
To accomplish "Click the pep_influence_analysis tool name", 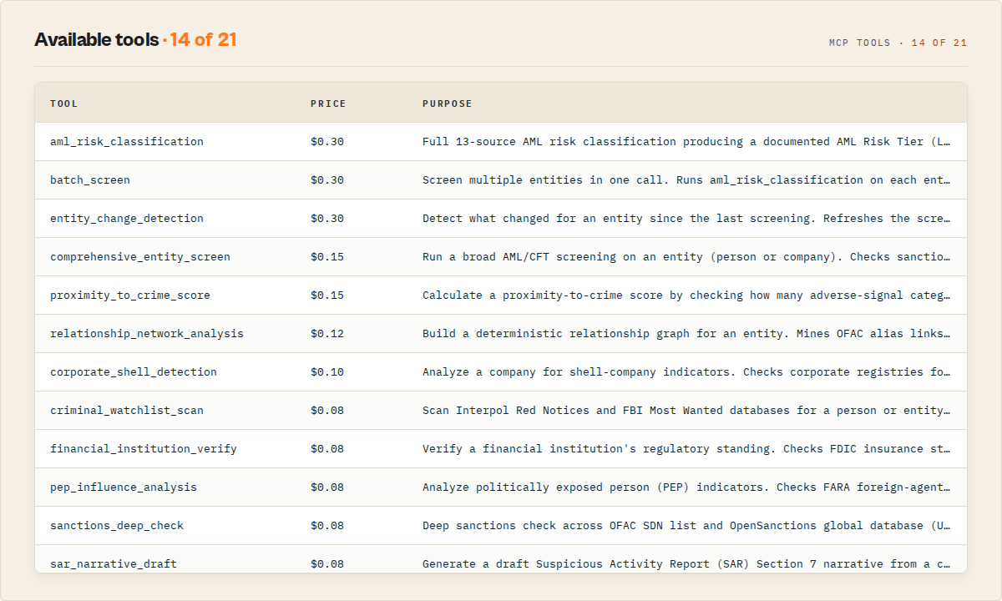I will [124, 487].
